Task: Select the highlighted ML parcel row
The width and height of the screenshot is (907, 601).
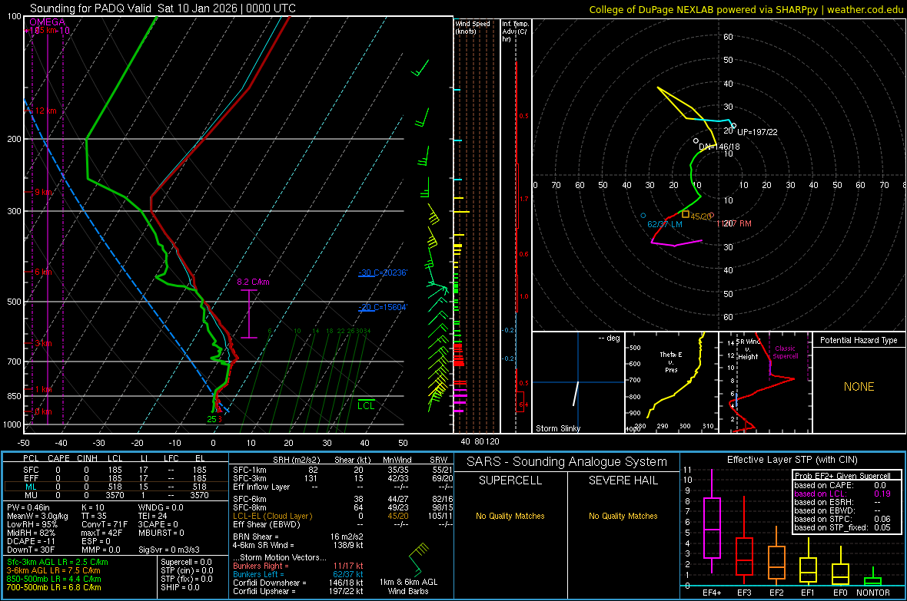Action: click(115, 487)
